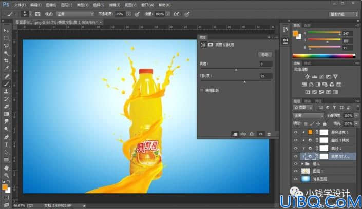Select the Zoom tool in toolbox
Image resolution: width=362 pixels, height=209 pixels.
pos(6,175)
